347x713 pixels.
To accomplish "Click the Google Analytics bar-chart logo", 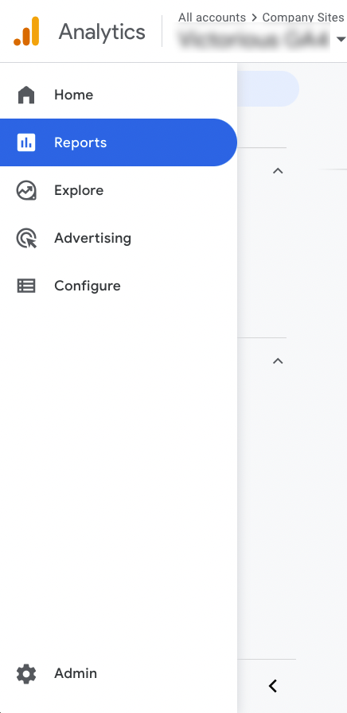I will click(26, 31).
